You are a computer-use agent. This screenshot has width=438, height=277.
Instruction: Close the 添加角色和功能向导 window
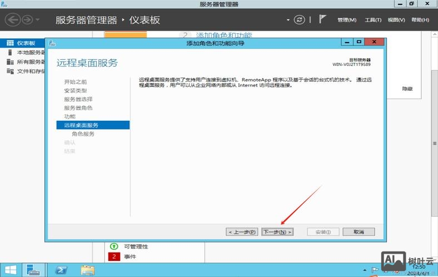point(374,42)
